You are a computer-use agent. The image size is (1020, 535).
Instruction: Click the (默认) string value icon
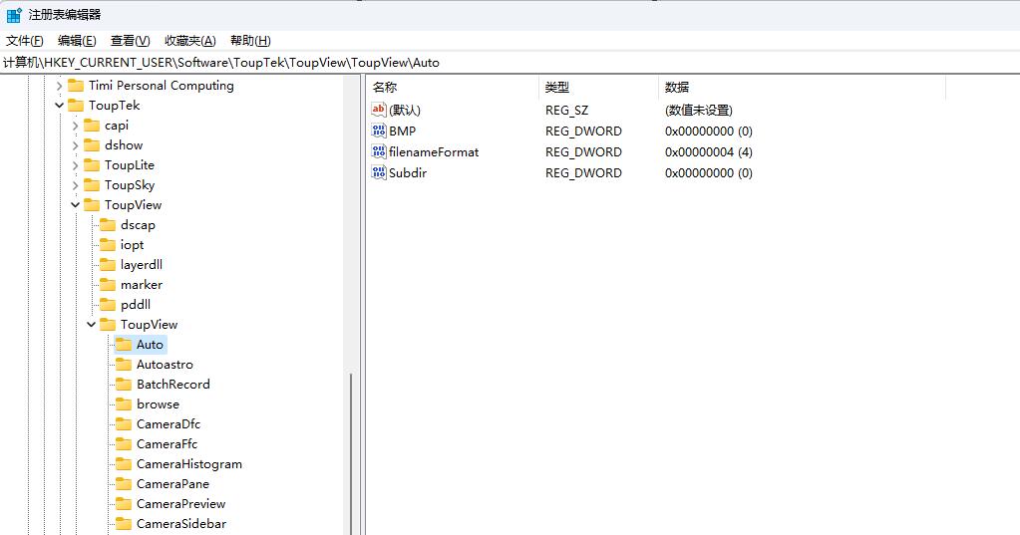click(379, 111)
